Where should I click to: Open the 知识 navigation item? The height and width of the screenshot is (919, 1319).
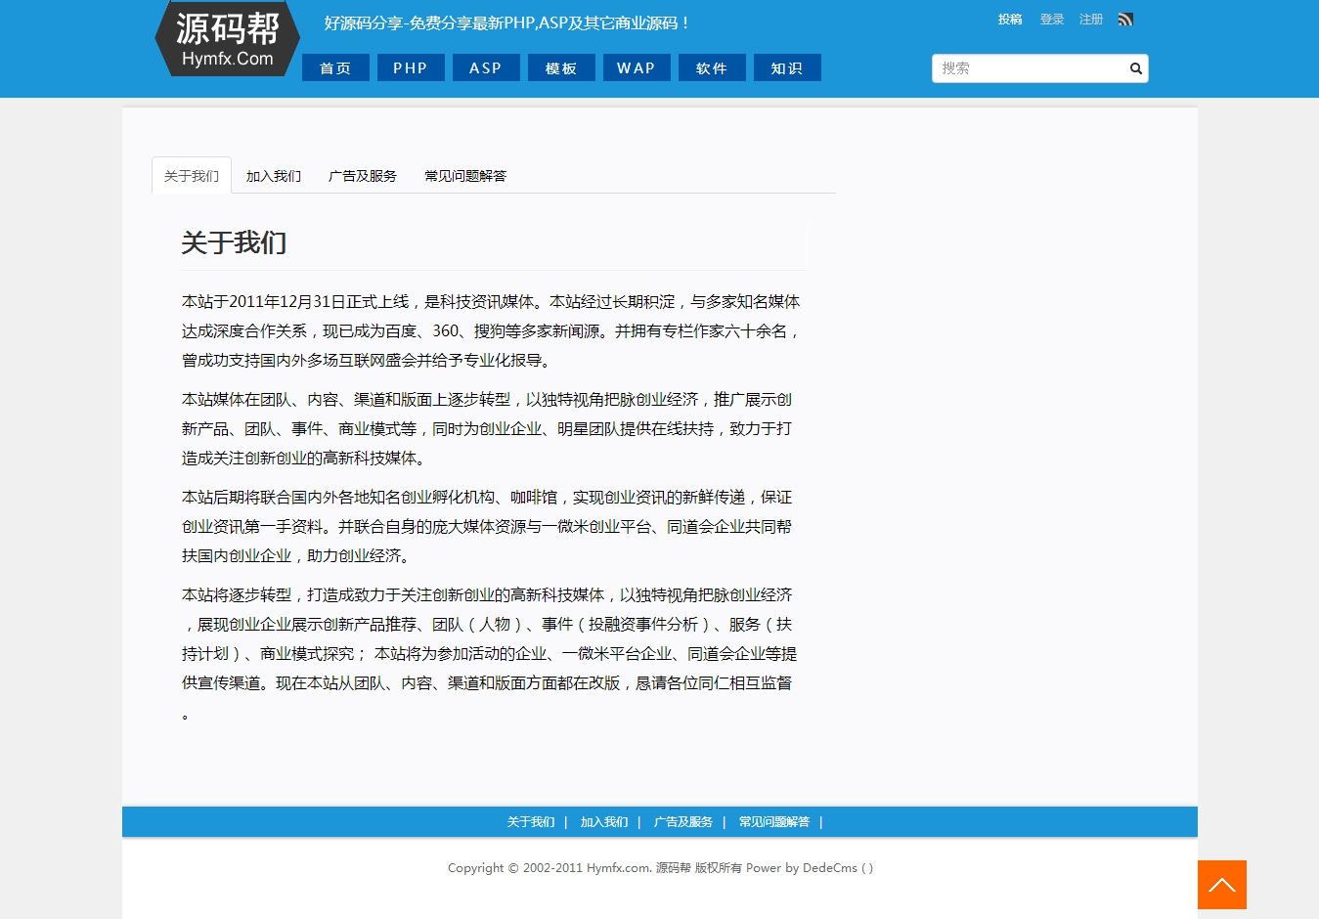(x=787, y=68)
